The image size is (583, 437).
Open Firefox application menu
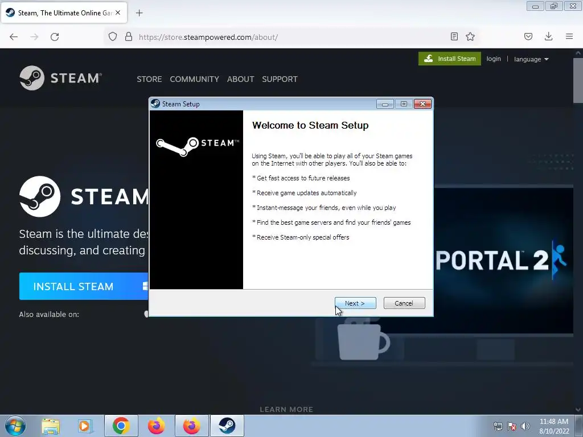(569, 36)
